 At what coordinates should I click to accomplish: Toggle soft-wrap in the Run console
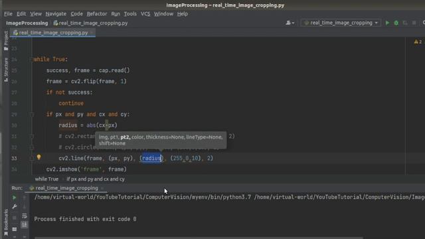(24, 216)
